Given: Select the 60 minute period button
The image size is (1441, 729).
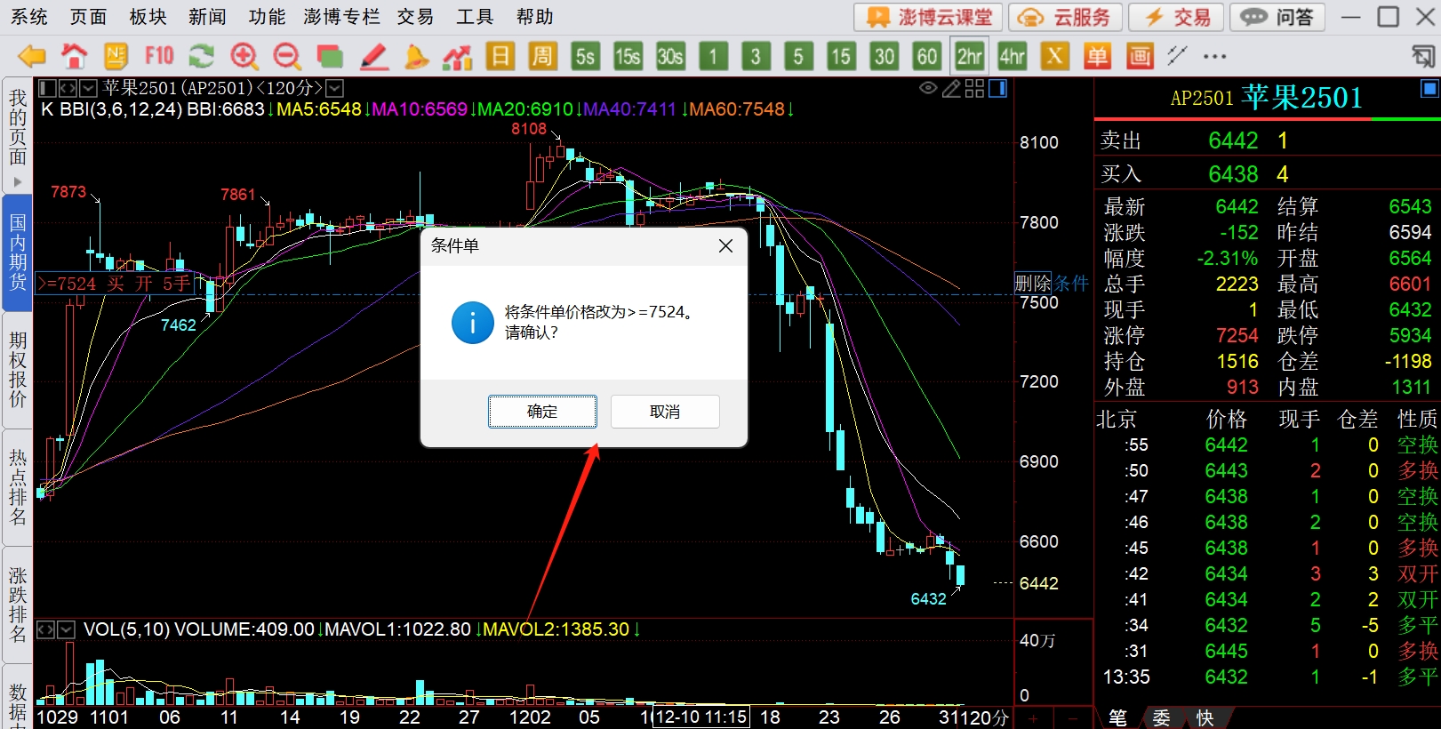Looking at the screenshot, I should coord(926,57).
